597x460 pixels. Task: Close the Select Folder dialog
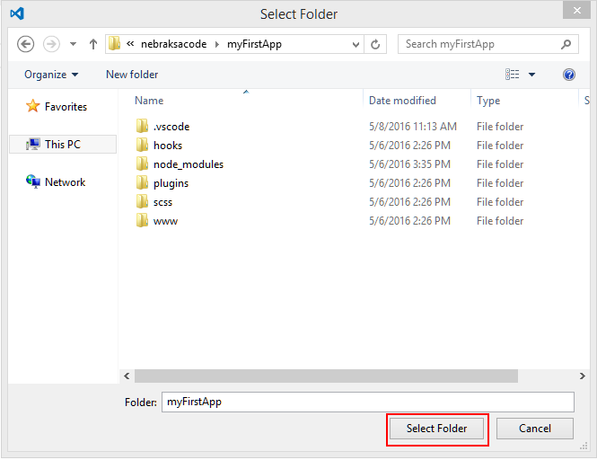tap(577, 10)
